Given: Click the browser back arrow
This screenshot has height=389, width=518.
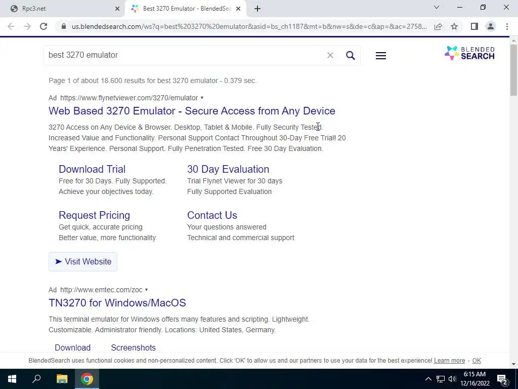Looking at the screenshot, I should (11, 26).
